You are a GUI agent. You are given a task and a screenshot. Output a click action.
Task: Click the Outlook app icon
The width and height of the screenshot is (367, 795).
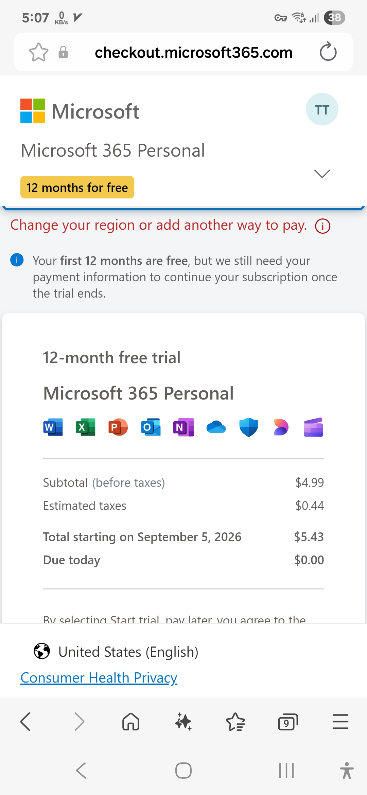click(x=151, y=427)
